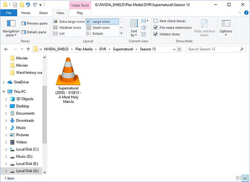The image size is (250, 182).
Task: Click Hide selected items button
Action: [204, 28]
